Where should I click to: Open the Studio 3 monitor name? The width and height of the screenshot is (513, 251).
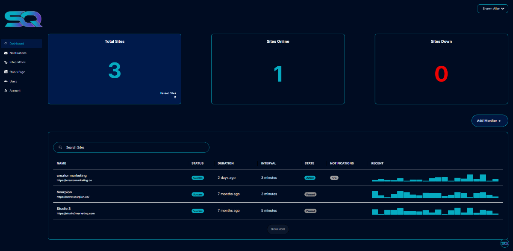pos(64,208)
